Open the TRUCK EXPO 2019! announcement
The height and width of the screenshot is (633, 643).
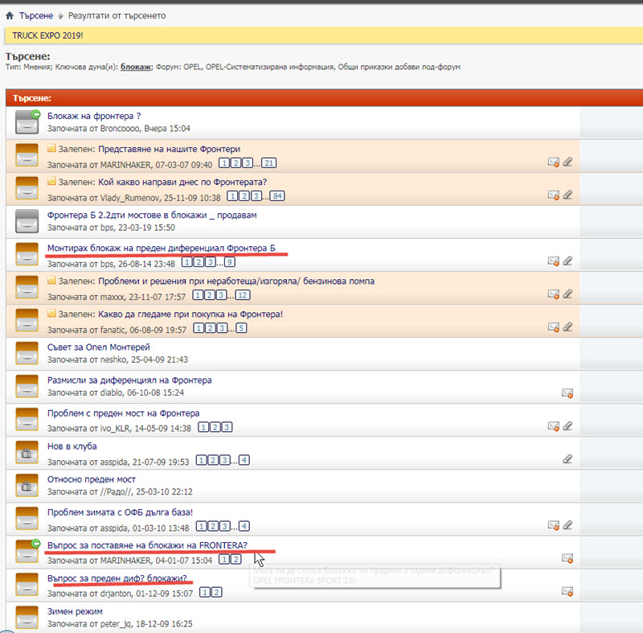click(x=47, y=35)
